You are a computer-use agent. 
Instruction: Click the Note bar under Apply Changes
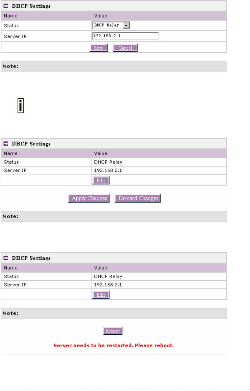point(114,216)
